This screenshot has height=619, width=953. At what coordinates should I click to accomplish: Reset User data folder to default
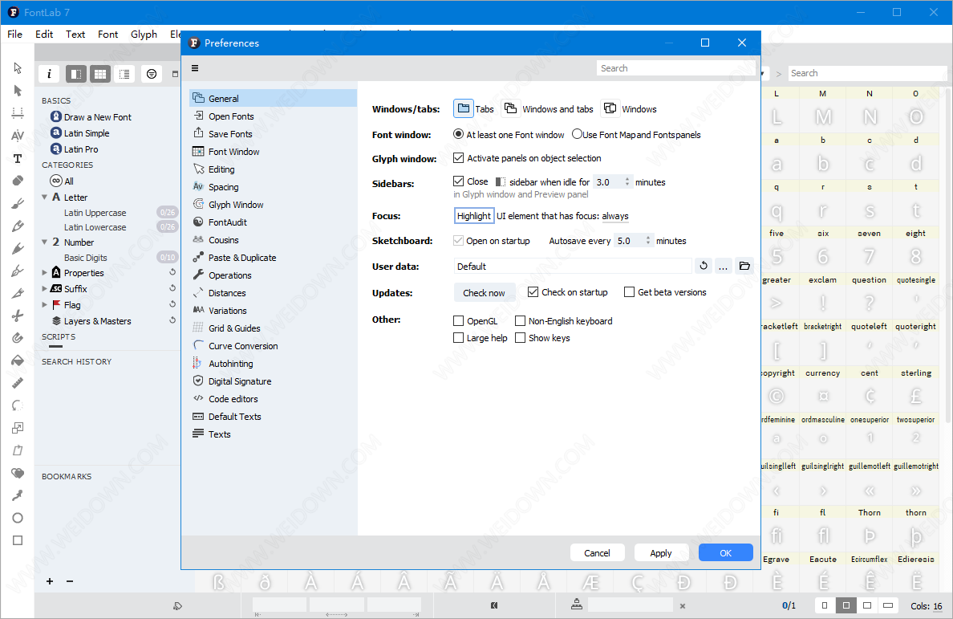coord(704,266)
